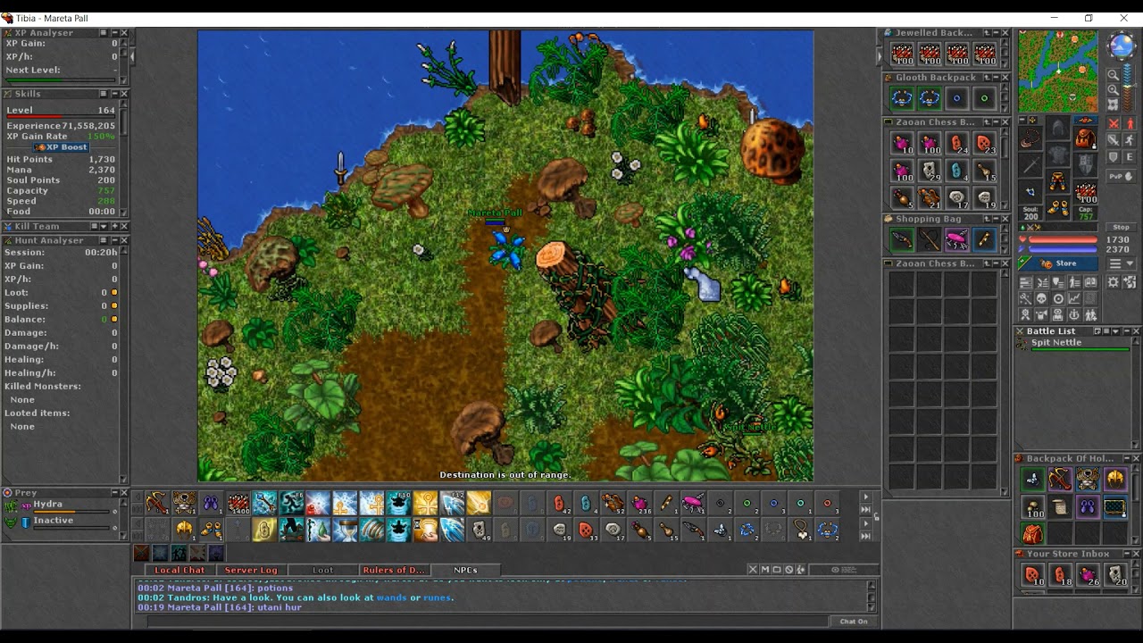The image size is (1143, 643).
Task: Minimize the Hunt Analyser panel
Action: [115, 240]
